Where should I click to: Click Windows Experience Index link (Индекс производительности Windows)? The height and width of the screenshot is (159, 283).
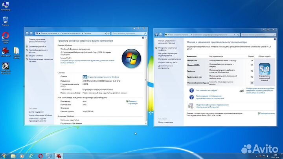[x=103, y=77]
